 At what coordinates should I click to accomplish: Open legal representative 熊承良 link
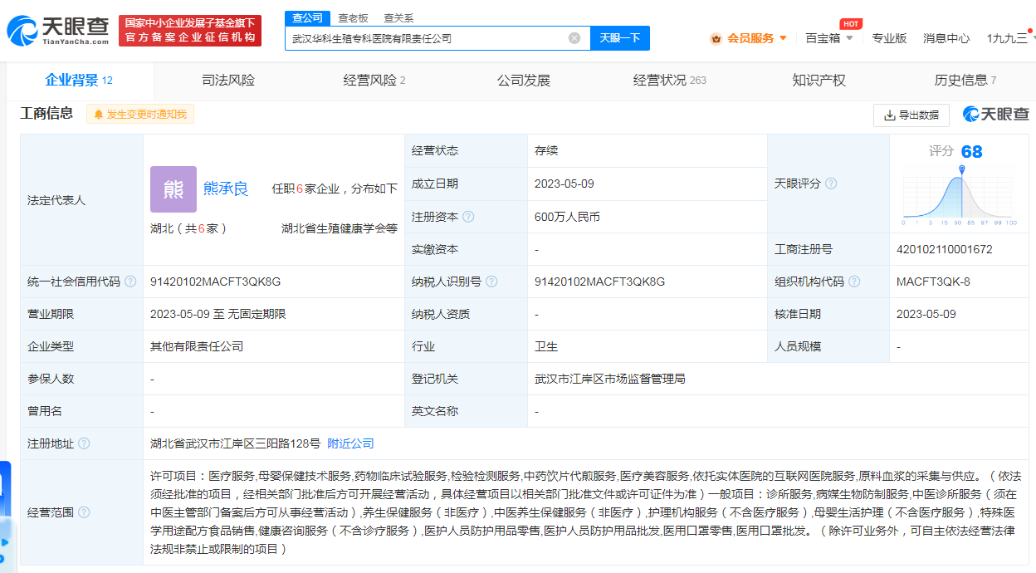[x=226, y=189]
